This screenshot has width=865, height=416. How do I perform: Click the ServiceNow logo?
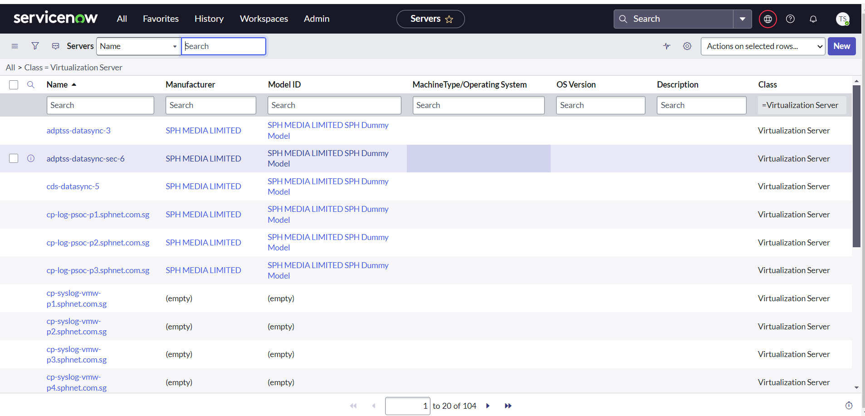click(55, 18)
